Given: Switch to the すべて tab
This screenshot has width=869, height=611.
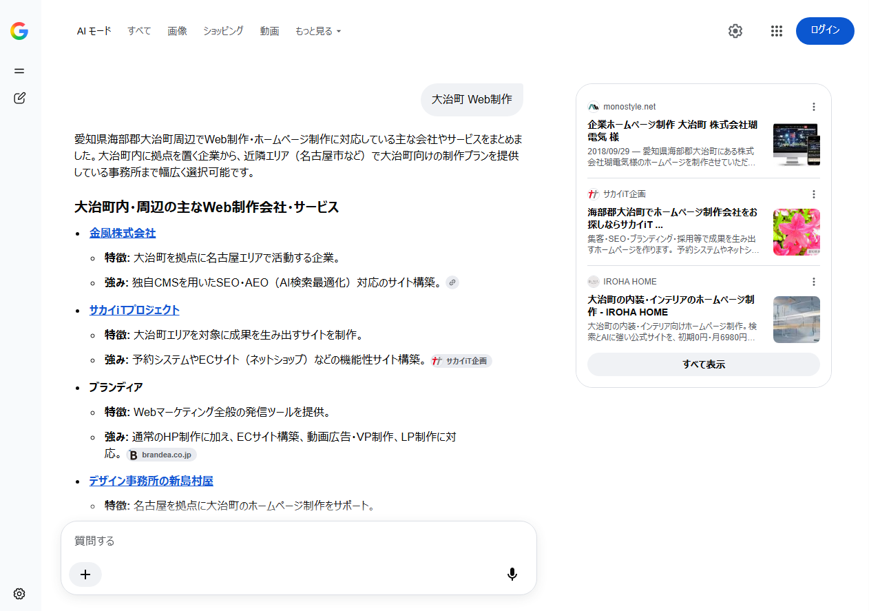Looking at the screenshot, I should click(139, 31).
